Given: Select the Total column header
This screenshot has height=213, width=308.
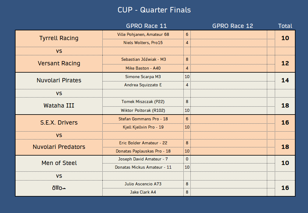Looking at the screenshot, I should point(285,26).
